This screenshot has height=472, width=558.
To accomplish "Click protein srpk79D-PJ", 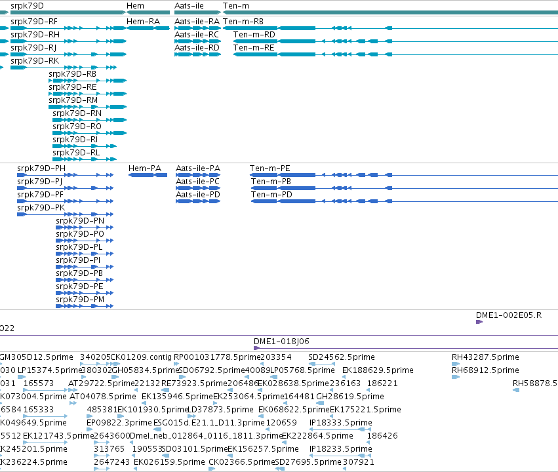I will tap(39, 182).
